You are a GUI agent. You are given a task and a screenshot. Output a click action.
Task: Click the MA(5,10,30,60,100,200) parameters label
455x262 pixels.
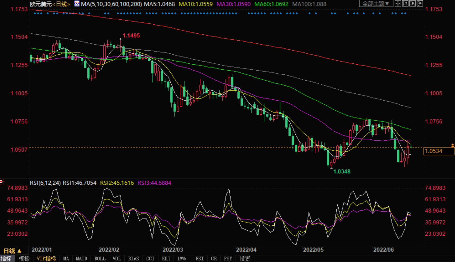click(111, 4)
